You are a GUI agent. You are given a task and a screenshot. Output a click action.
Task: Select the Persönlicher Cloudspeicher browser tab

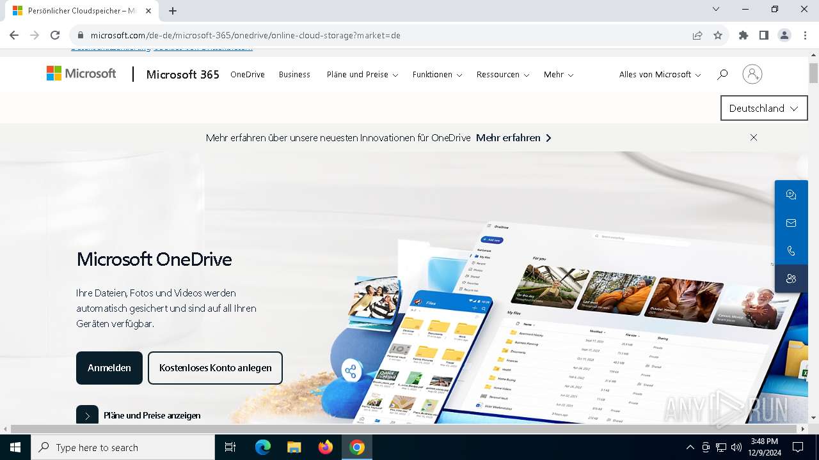click(x=83, y=11)
